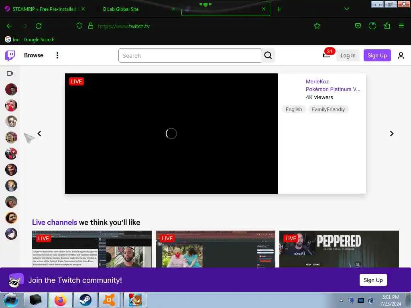Bookmark this page with the star icon
This screenshot has width=411, height=308.
[317, 26]
